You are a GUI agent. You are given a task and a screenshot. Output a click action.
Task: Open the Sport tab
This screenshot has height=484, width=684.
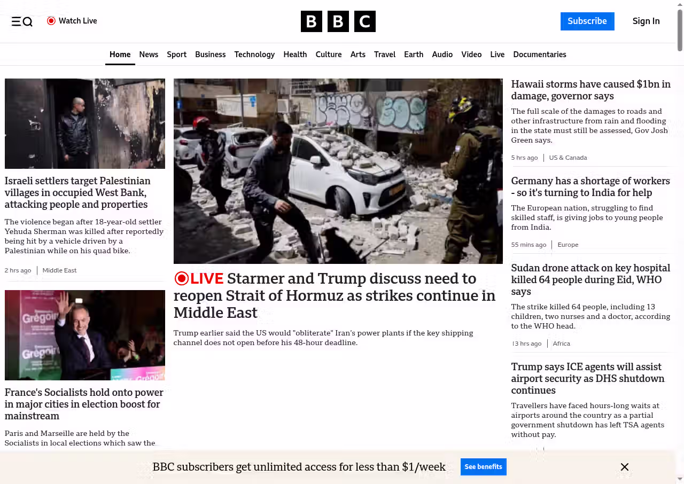coord(176,54)
